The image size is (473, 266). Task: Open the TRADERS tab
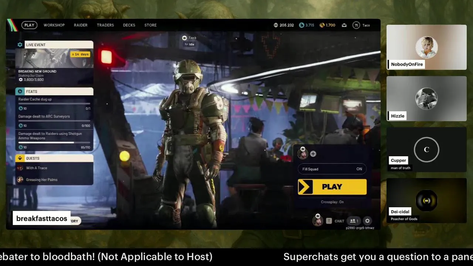point(105,25)
